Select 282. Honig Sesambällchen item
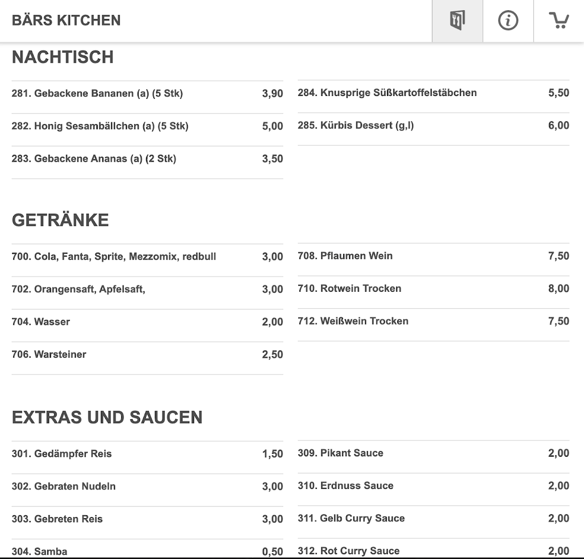 (x=147, y=130)
